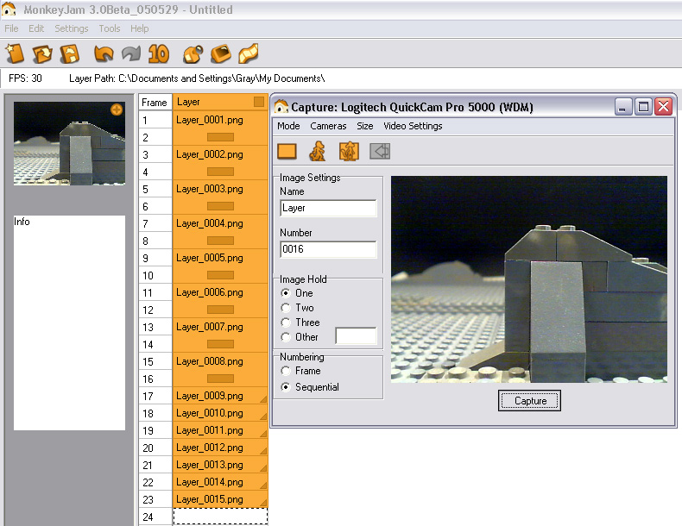Open the Tools menu
This screenshot has height=526, width=682.
pos(110,28)
